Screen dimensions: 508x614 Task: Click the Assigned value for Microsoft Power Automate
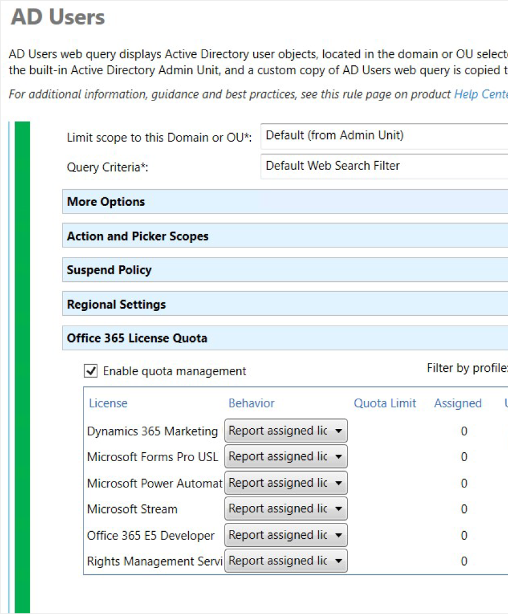point(464,483)
